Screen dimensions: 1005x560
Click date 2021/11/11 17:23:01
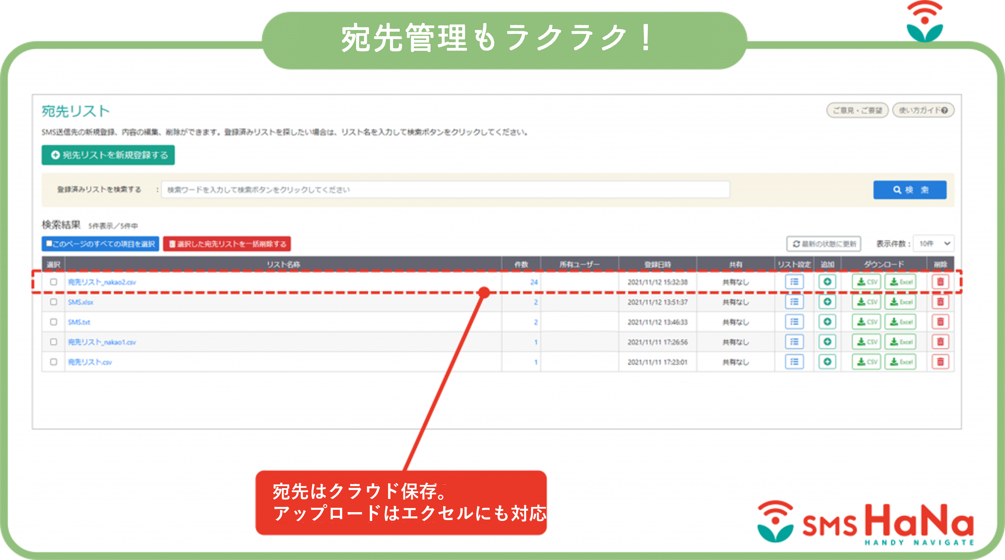(657, 362)
